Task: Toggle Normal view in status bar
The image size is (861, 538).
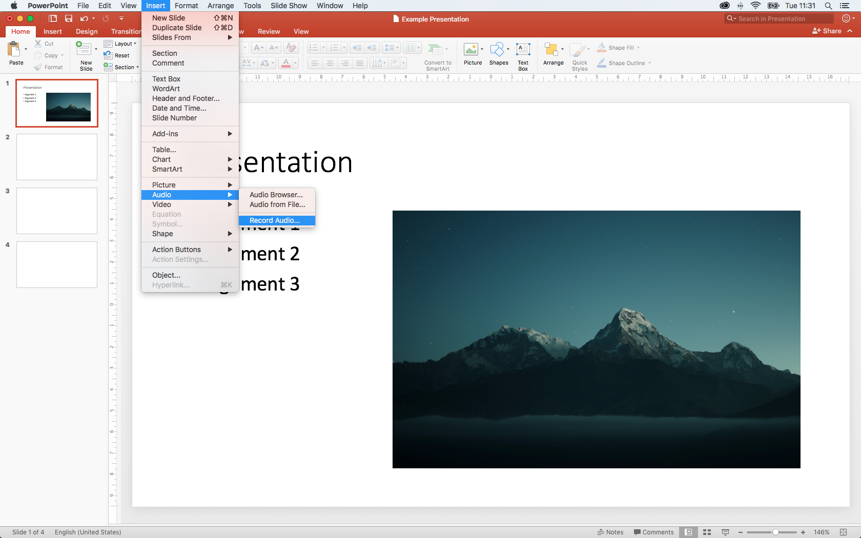Action: (x=689, y=532)
